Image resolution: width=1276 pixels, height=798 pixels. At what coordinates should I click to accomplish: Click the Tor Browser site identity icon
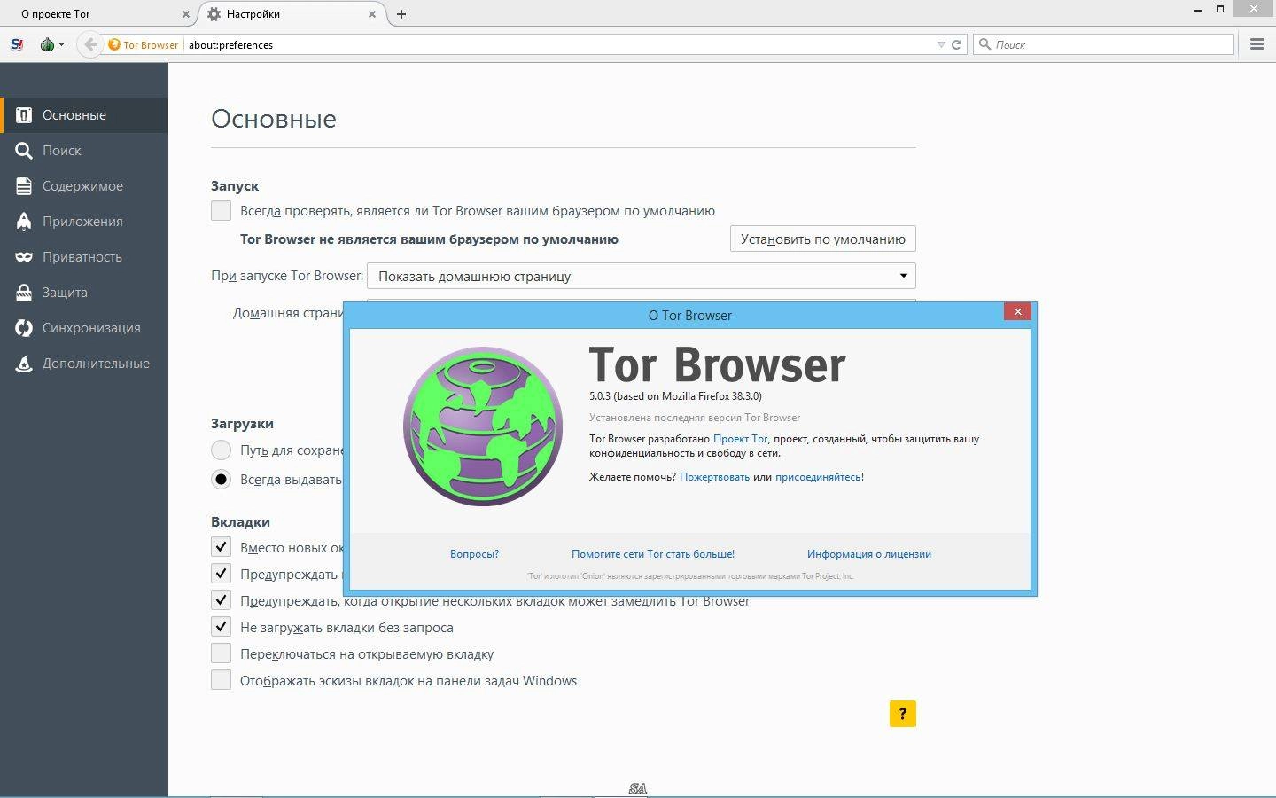[x=113, y=44]
